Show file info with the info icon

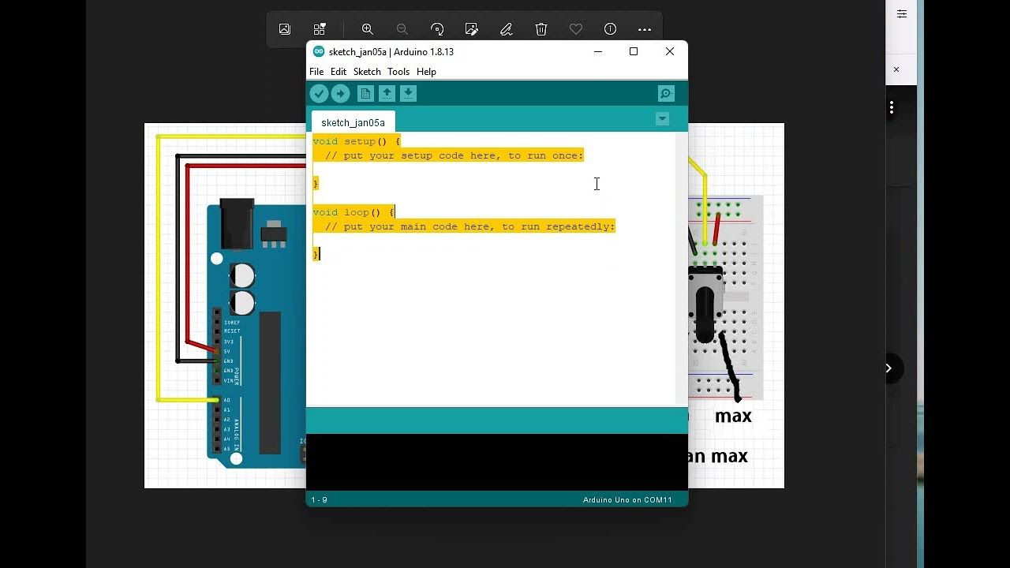610,29
